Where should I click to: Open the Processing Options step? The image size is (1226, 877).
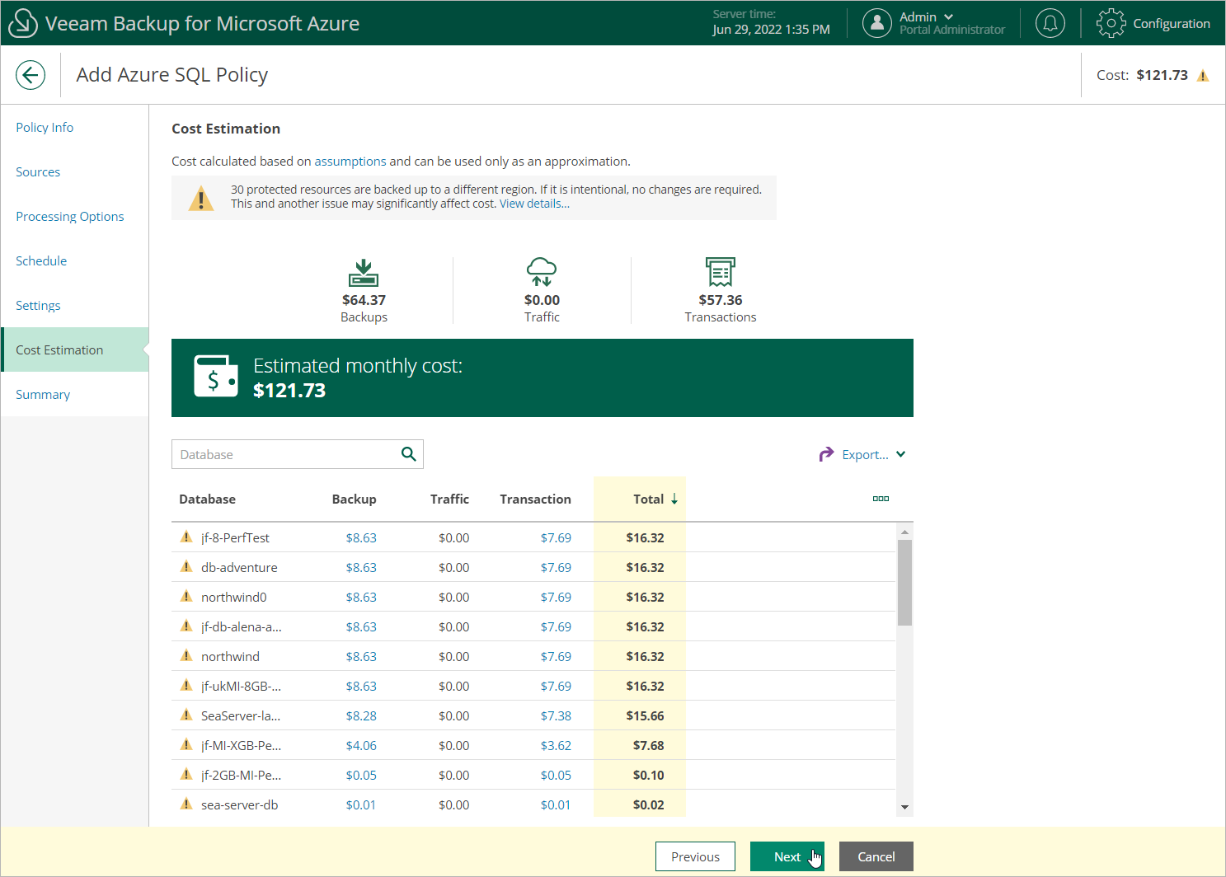click(70, 216)
